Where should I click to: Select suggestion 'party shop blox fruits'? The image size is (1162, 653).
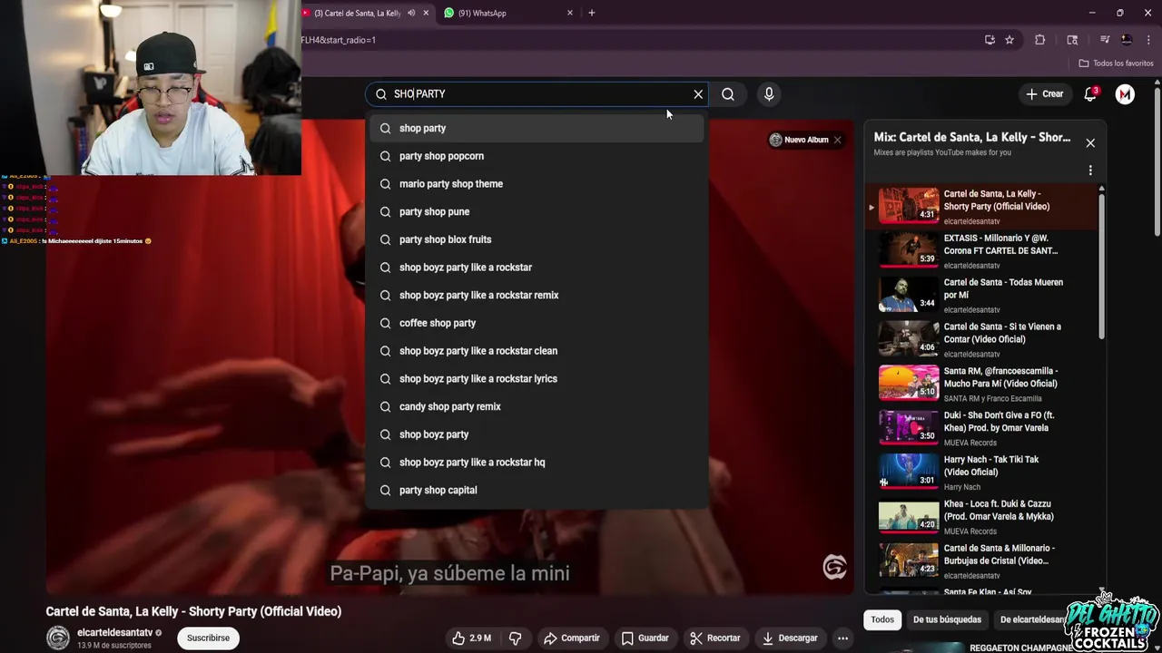click(537, 239)
